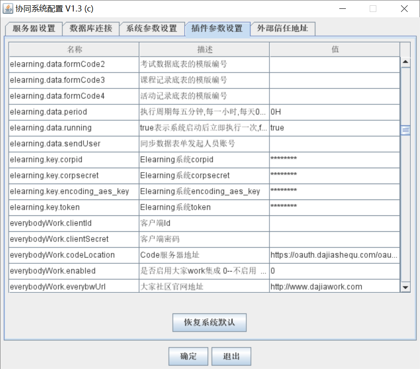The width and height of the screenshot is (420, 369).
Task: Click the masked value for elearning.key.corpid
Action: point(334,159)
